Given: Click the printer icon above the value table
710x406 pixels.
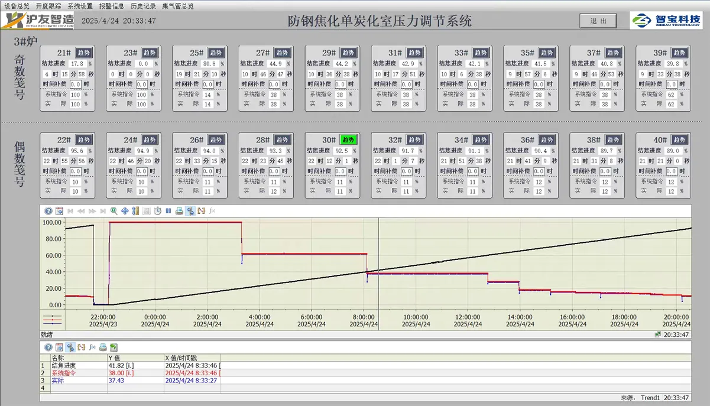Looking at the screenshot, I should click(x=103, y=347).
